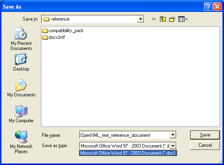The image size is (224, 165).
Task: Click the Help question mark button
Action: click(x=208, y=7)
